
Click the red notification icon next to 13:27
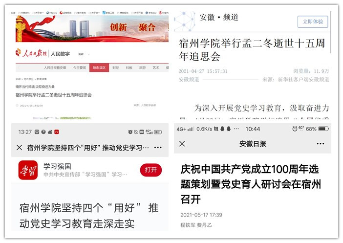[x=57, y=132]
